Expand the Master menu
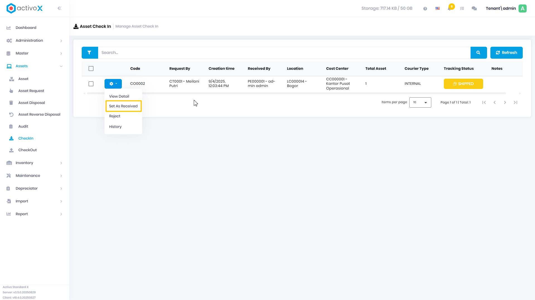535x300 pixels. [x=61, y=54]
